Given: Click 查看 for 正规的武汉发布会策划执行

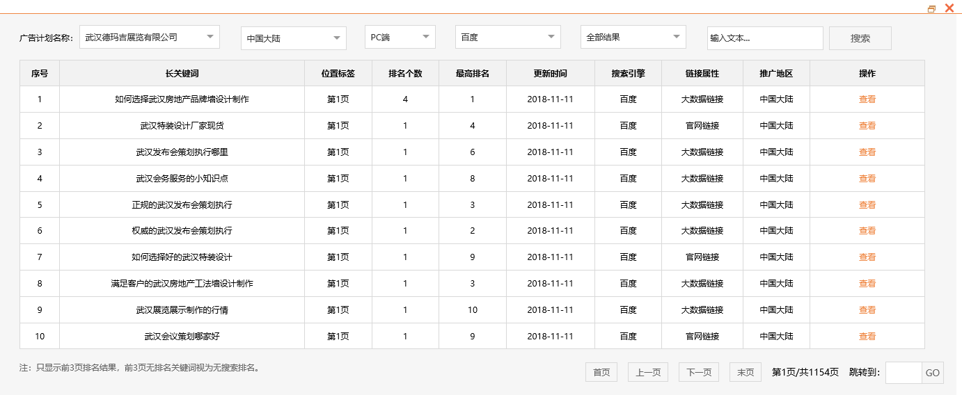Looking at the screenshot, I should [867, 205].
